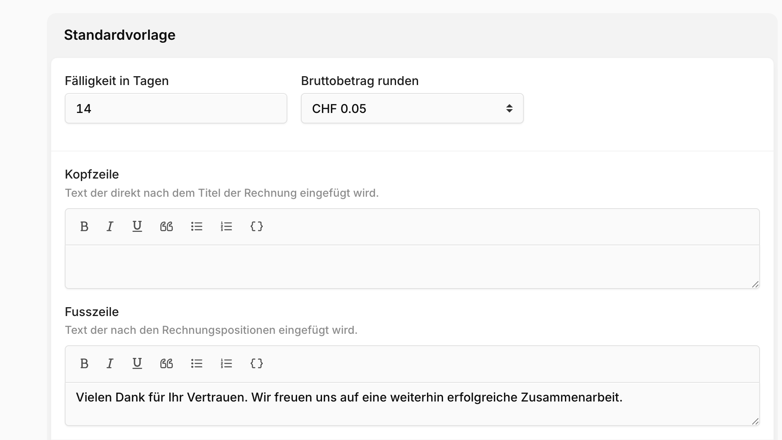Open Bruttobetrag runden dropdown
The height and width of the screenshot is (440, 782).
click(412, 109)
